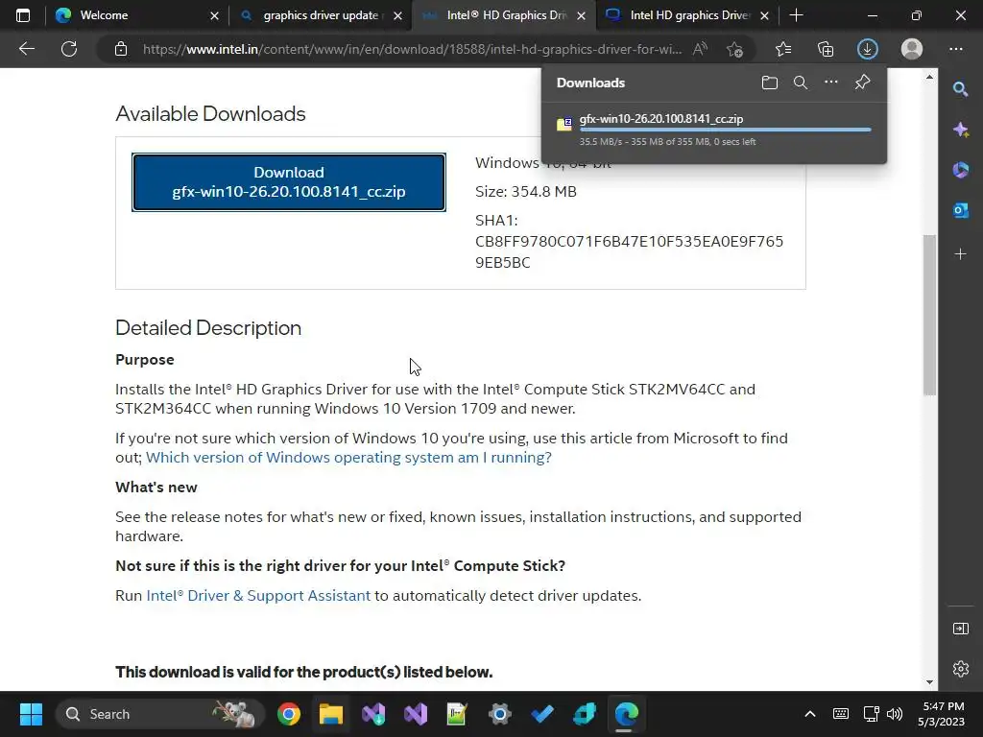The width and height of the screenshot is (983, 737).
Task: Open Microsoft 365 sidebar icon
Action: [x=960, y=170]
